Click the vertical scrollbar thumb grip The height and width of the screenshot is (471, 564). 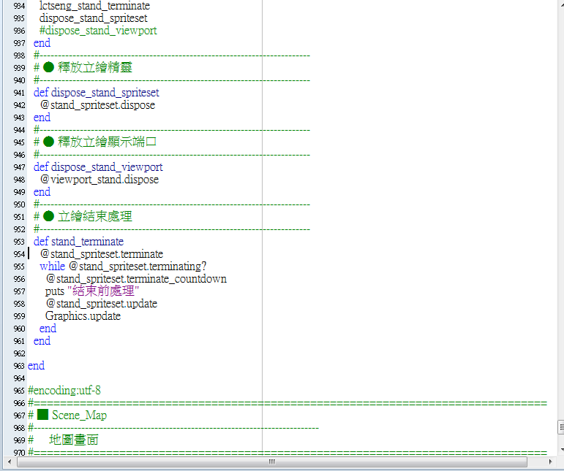click(561, 427)
